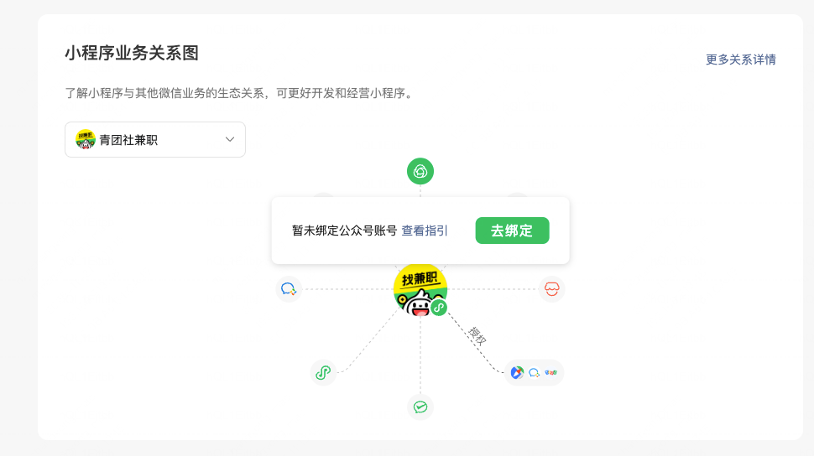The height and width of the screenshot is (456, 814).
Task: Click the dropdown chevron arrow
Action: tap(229, 139)
